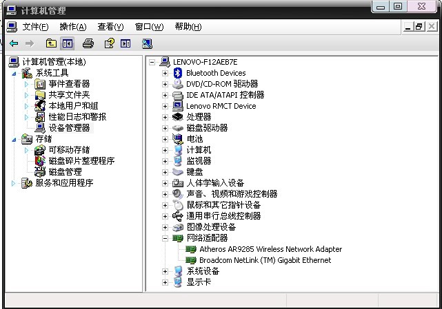Expand the DVD/CD-ROM 驱动器 node
442x309 pixels.
(x=165, y=84)
